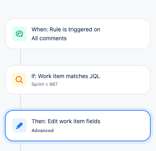Select the 'Then: Edit work item fields' title
Screen dimensions: 156x151
(66, 121)
